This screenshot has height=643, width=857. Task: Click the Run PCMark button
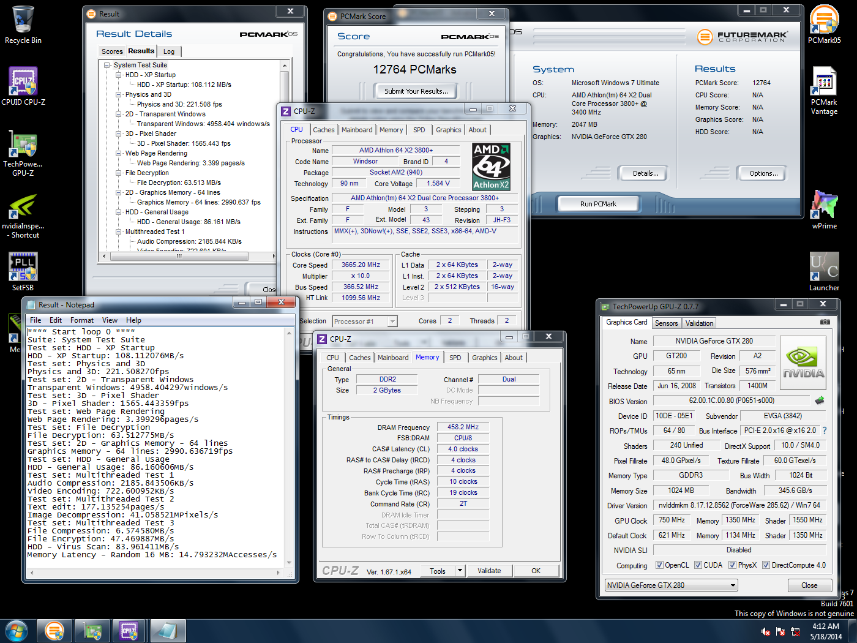pos(598,204)
